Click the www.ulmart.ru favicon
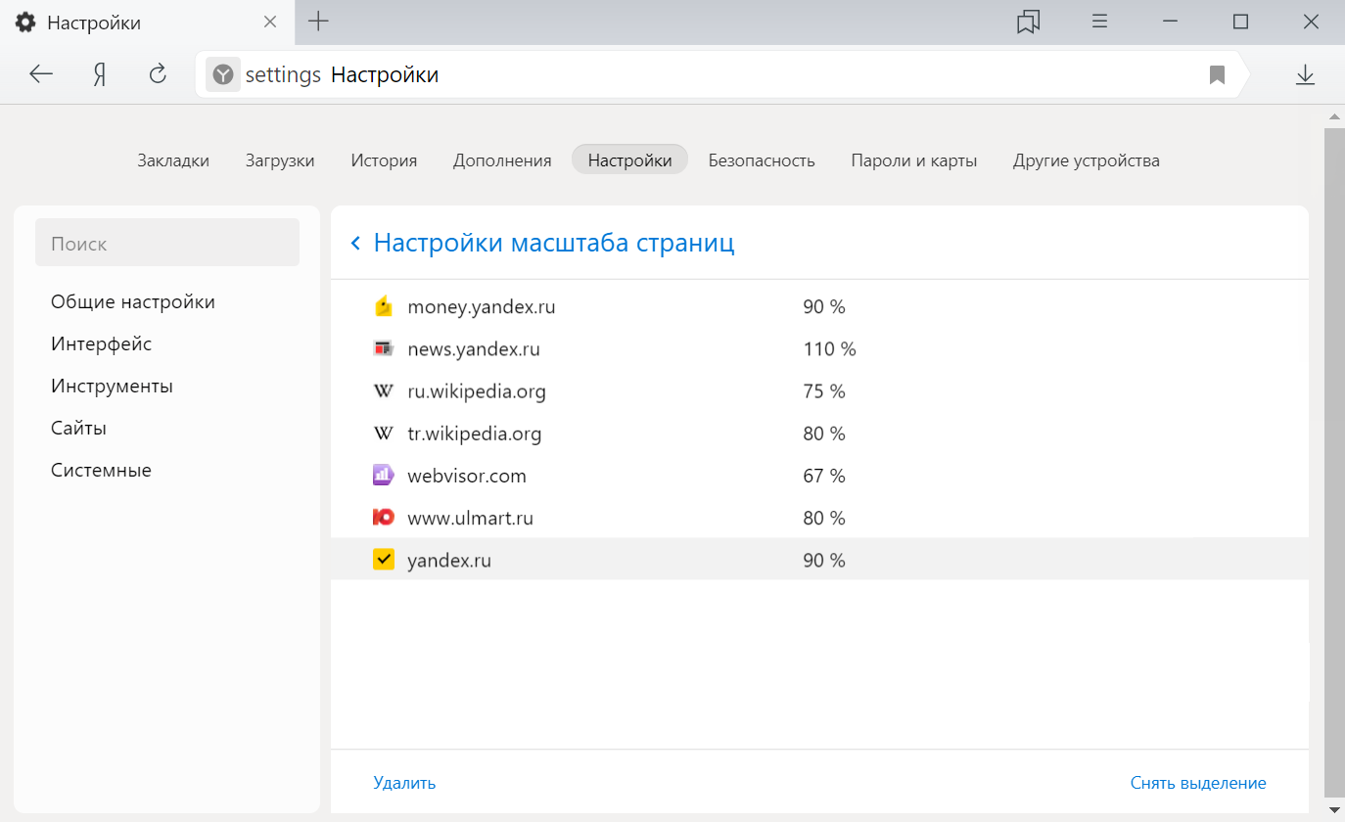This screenshot has height=822, width=1345. tap(383, 518)
